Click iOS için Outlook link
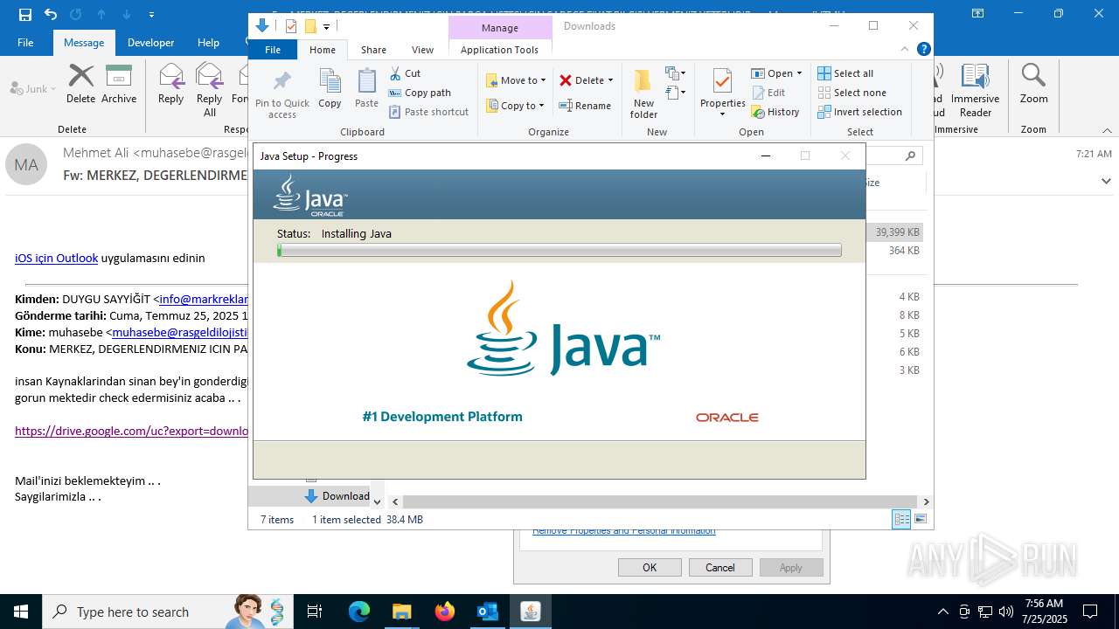Viewport: 1119px width, 629px height. (56, 258)
